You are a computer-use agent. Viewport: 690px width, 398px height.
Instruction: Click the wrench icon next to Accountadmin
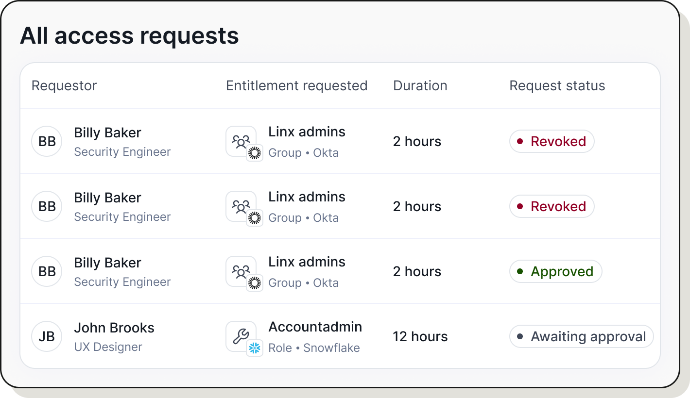click(x=241, y=335)
